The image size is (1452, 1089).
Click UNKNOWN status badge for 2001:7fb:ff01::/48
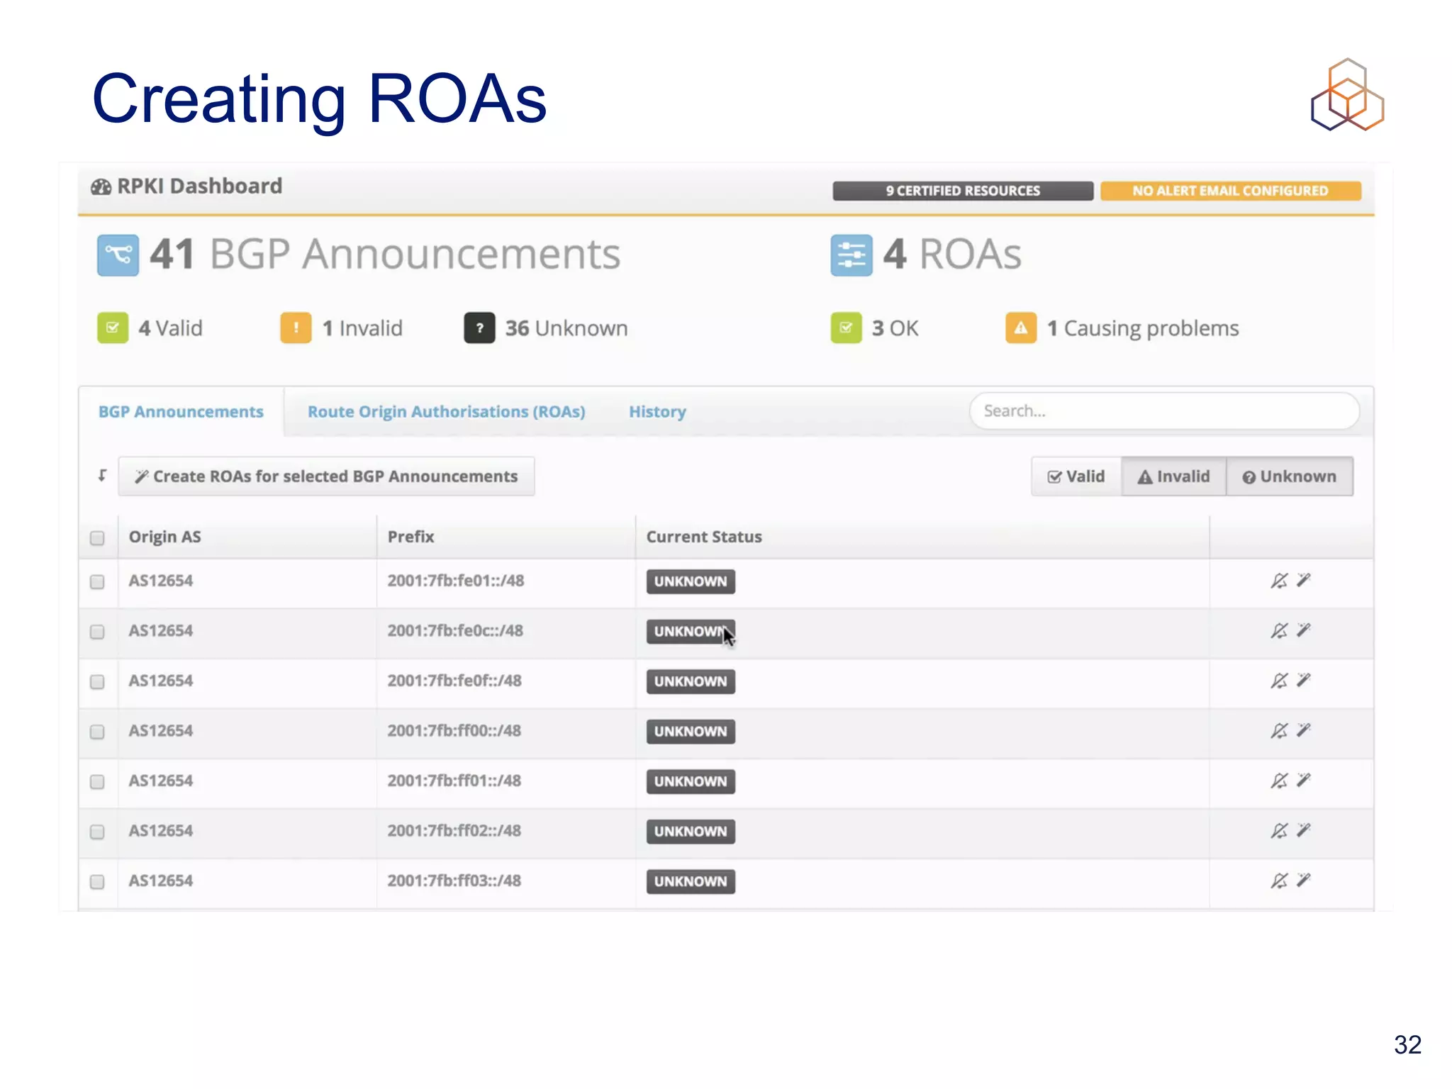(x=691, y=781)
